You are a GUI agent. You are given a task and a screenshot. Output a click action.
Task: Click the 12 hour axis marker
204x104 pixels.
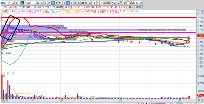click(91, 100)
